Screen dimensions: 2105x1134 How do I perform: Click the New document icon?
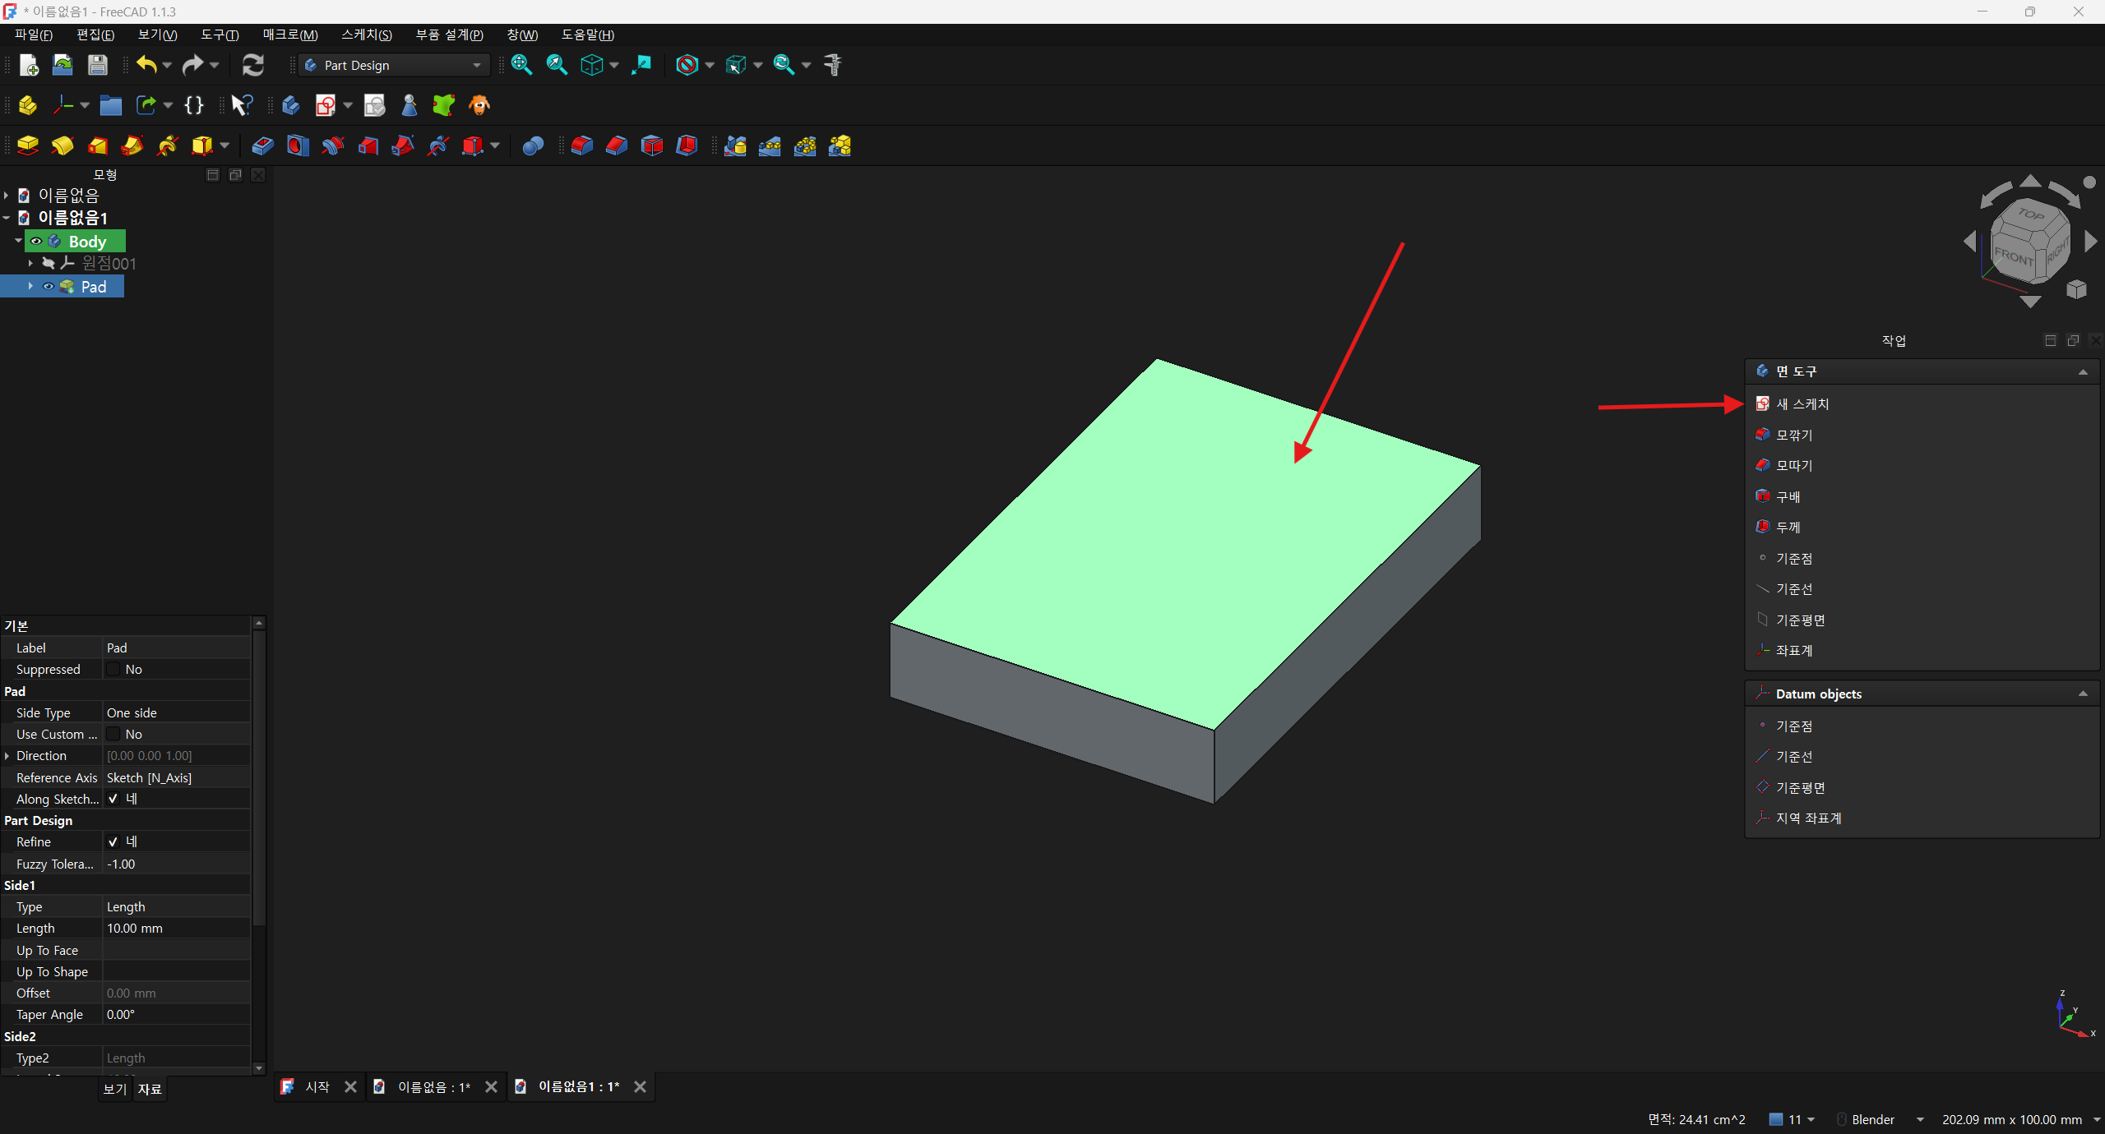pyautogui.click(x=29, y=65)
